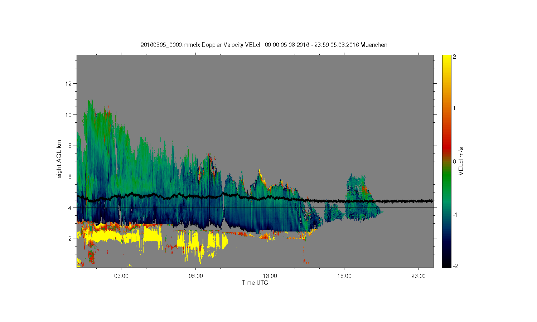Click the colorbar value 1
The image size is (537, 322).
455,108
